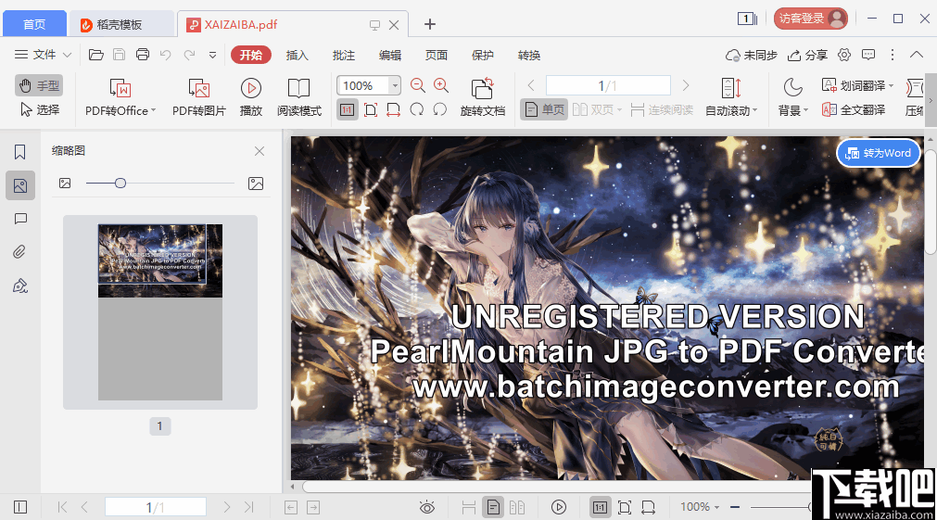Zoom in using the plus magnifier
Screen dimensions: 937x520
pyautogui.click(x=441, y=85)
